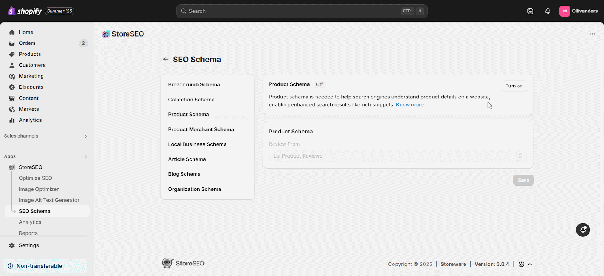The height and width of the screenshot is (276, 604).
Task: Click the Markets globe icon
Action: click(x=12, y=109)
